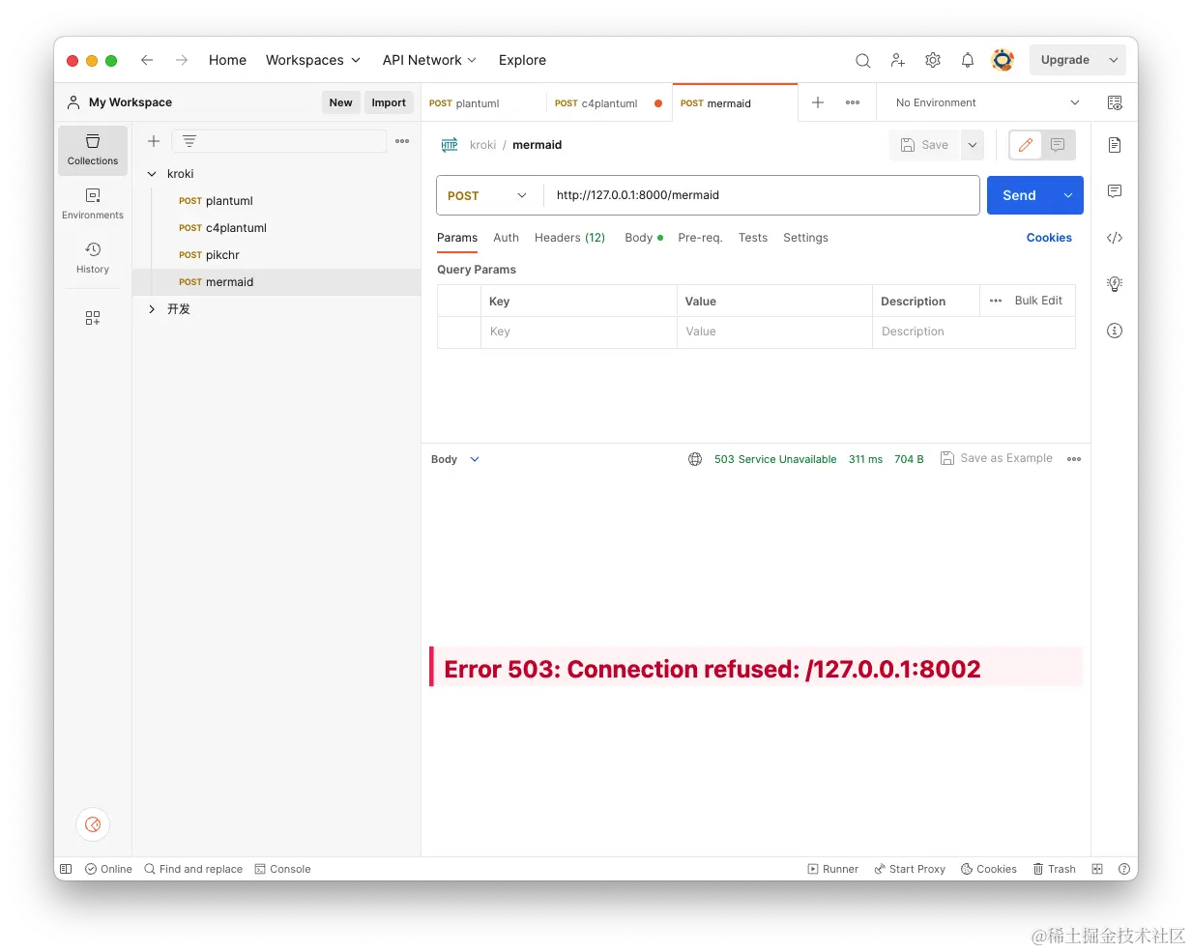Image resolution: width=1192 pixels, height=952 pixels.
Task: Open the code snippet icon
Action: point(1115,238)
